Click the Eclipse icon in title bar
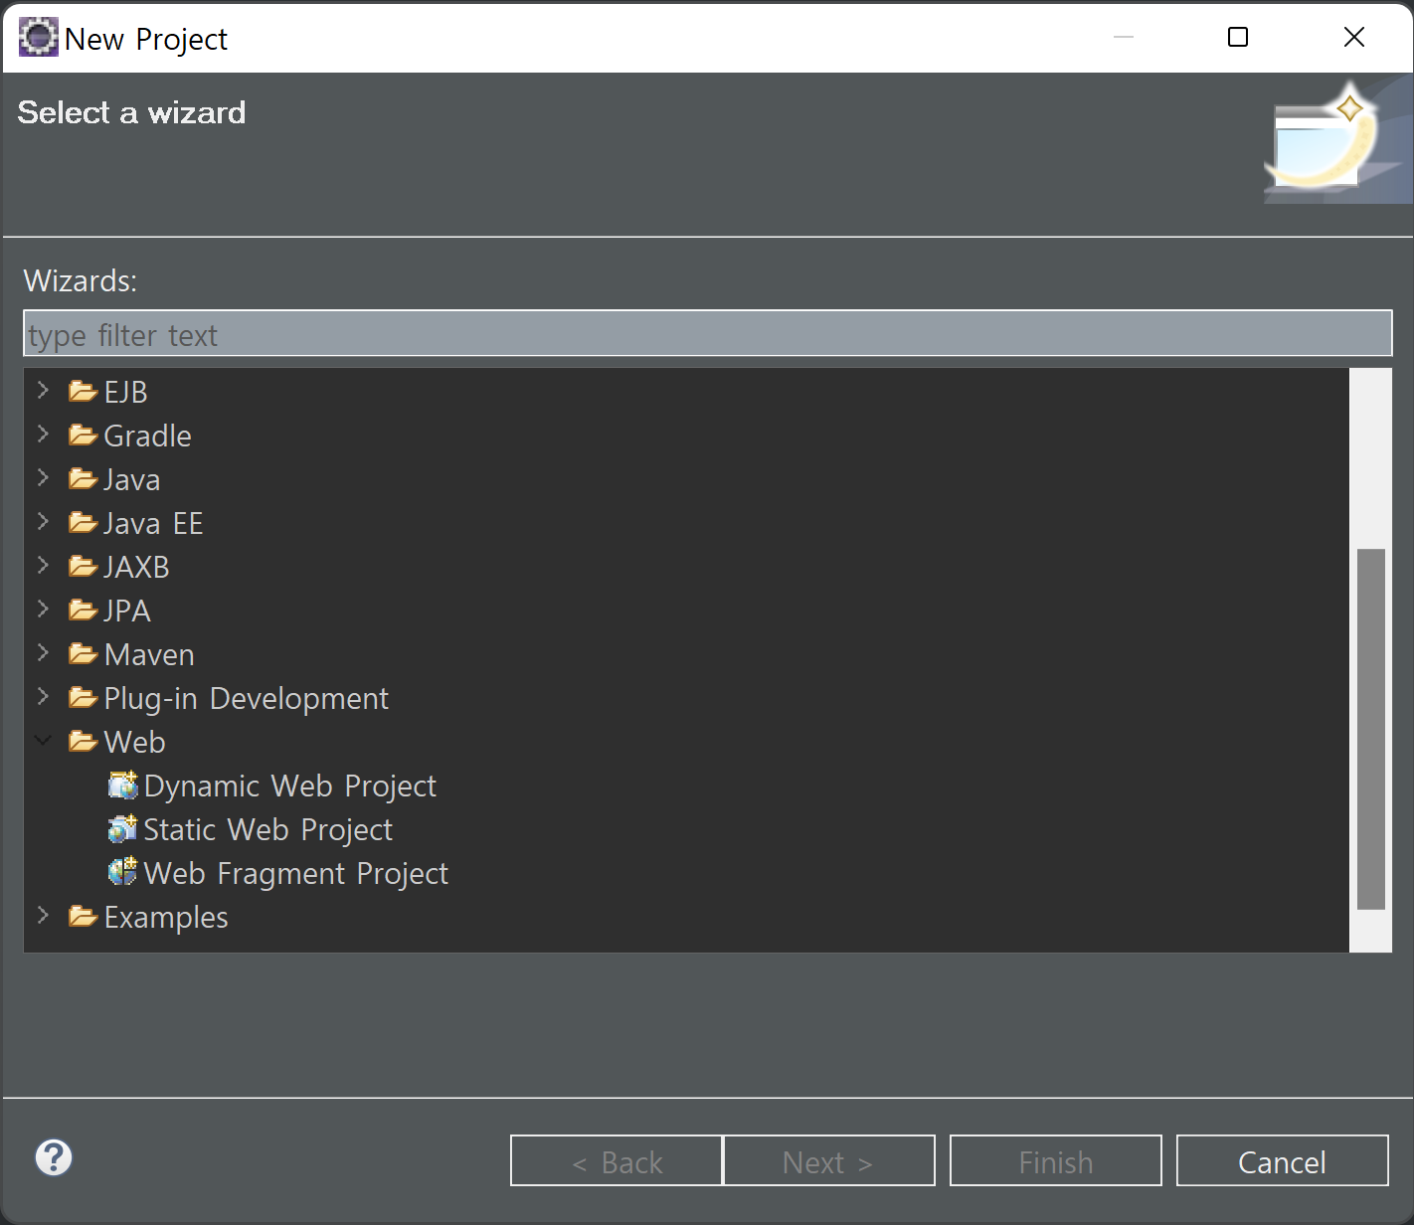This screenshot has height=1225, width=1414. [39, 38]
